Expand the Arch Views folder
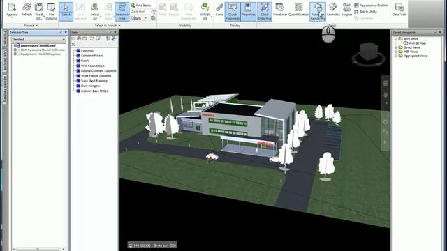Screen dimensions: 447x251 pyautogui.click(x=396, y=39)
